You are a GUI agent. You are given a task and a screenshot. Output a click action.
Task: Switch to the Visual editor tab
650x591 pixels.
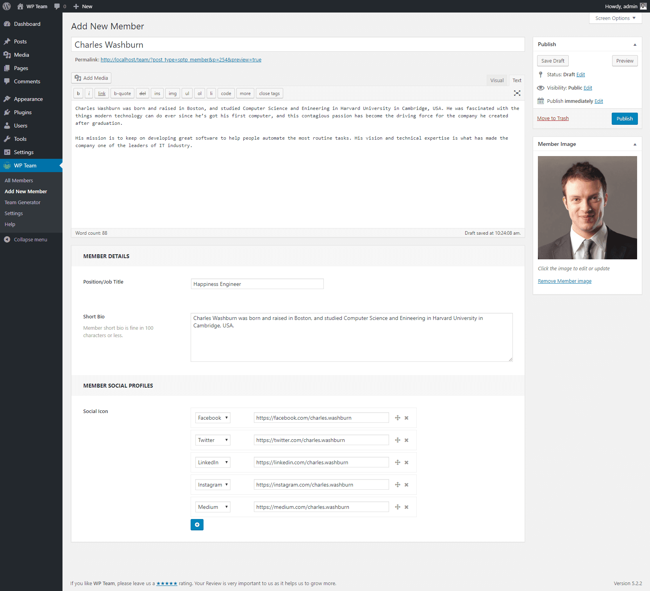coord(497,80)
